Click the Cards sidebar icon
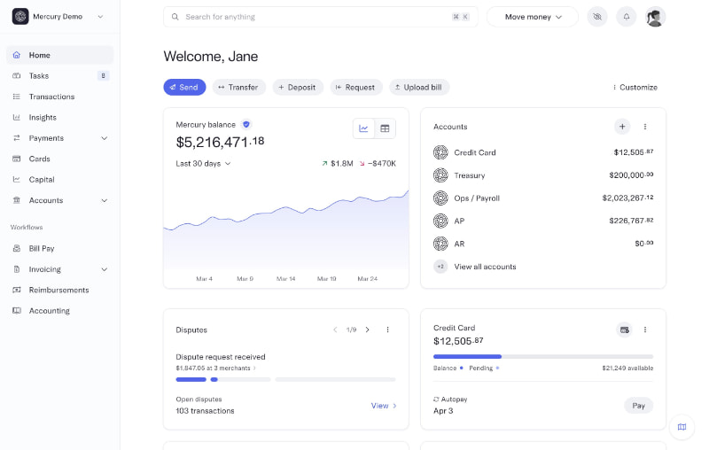Viewport: 709px width, 450px height. point(17,159)
